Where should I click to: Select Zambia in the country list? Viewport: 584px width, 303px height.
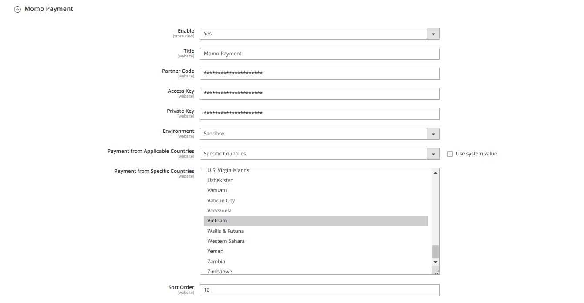pyautogui.click(x=316, y=262)
